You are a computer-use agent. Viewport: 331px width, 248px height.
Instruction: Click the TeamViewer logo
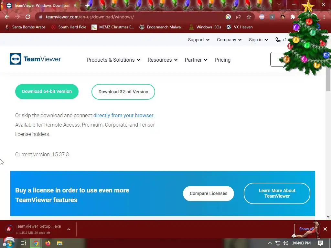click(x=35, y=59)
